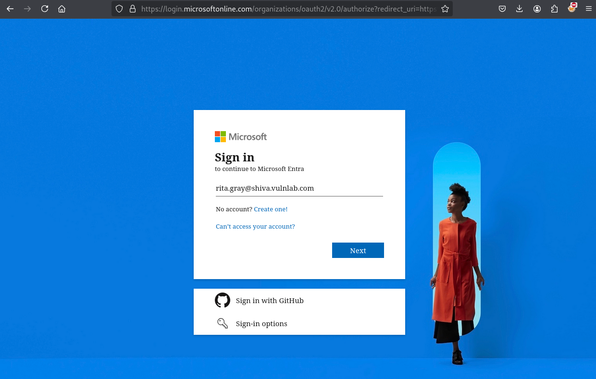The width and height of the screenshot is (596, 379).
Task: Open the Firefox account profile icon
Action: tap(537, 9)
